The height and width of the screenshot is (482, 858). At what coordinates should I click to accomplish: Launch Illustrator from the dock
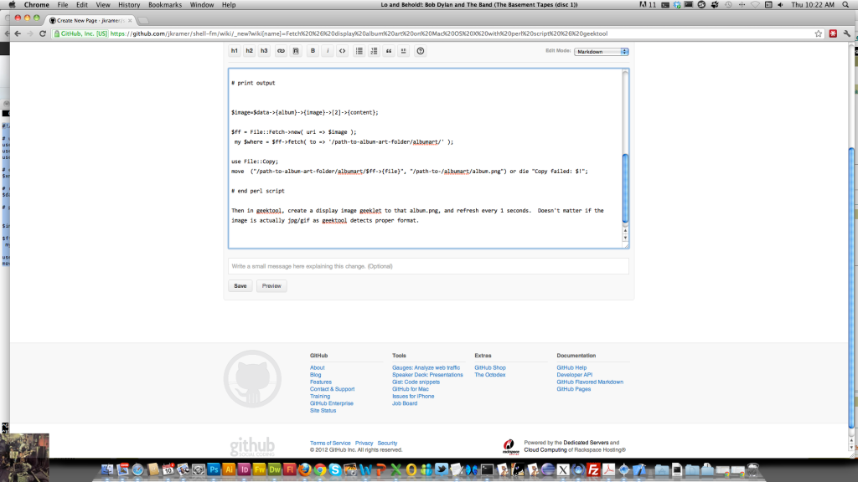point(229,469)
